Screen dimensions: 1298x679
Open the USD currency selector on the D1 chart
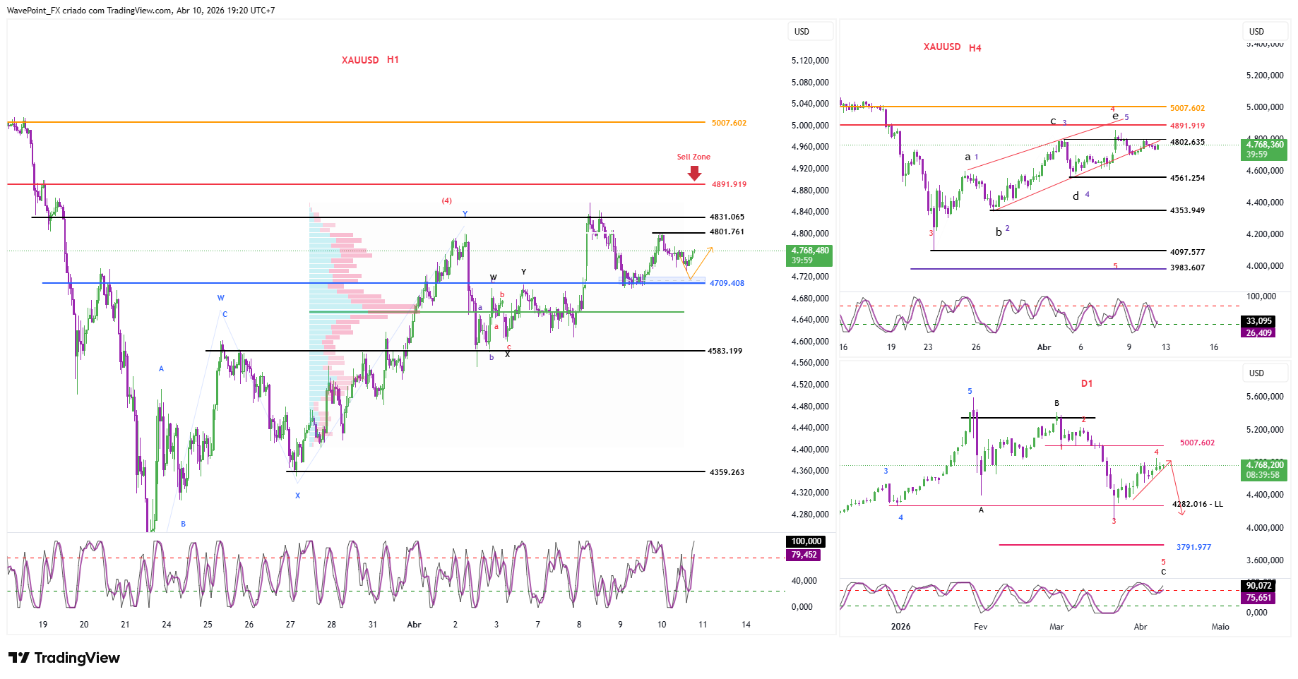pos(1264,373)
